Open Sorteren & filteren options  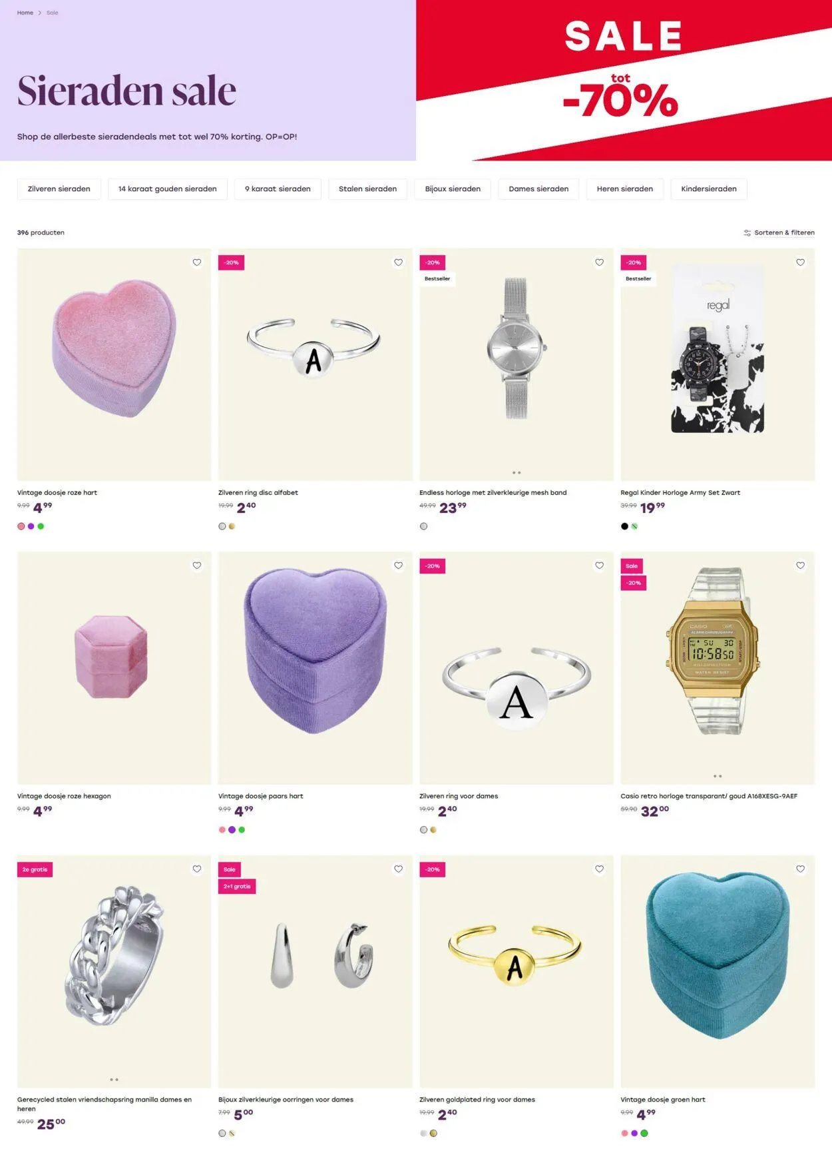tap(779, 232)
